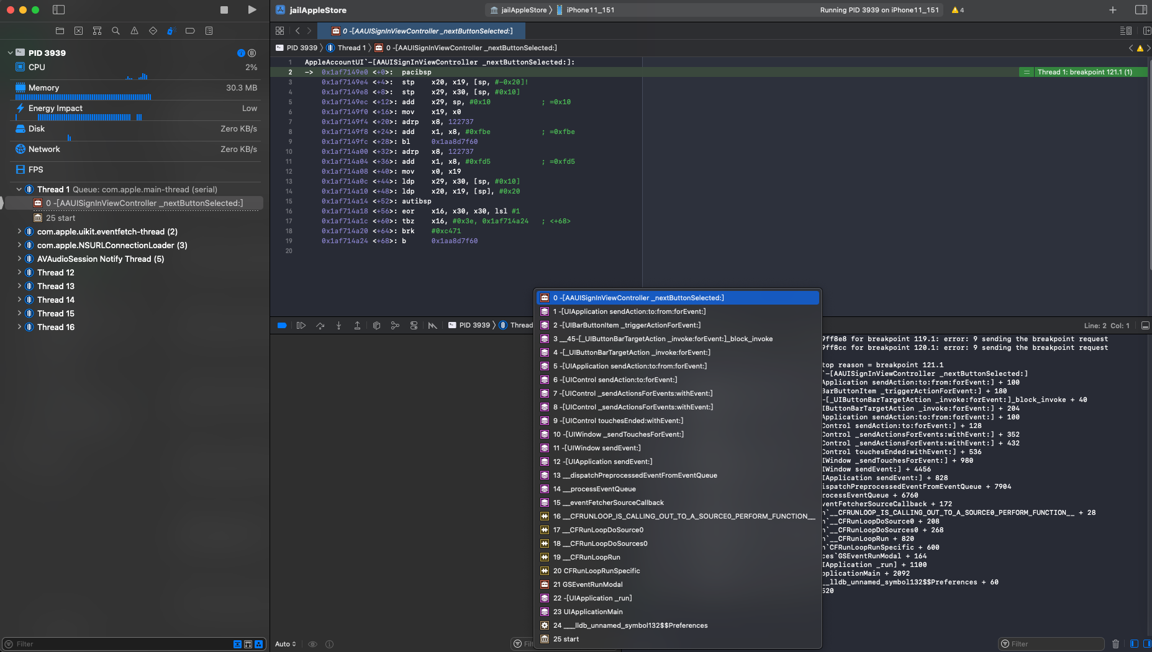This screenshot has width=1152, height=652.
Task: Expand com.apple.NSURLConnectionLoader (3) thread
Action: point(19,245)
